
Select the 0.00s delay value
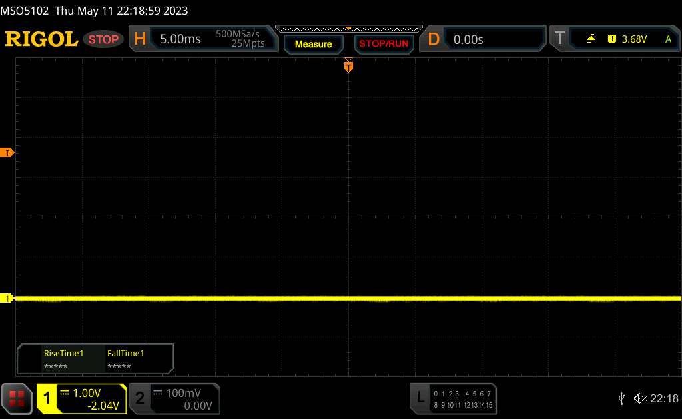(x=468, y=39)
